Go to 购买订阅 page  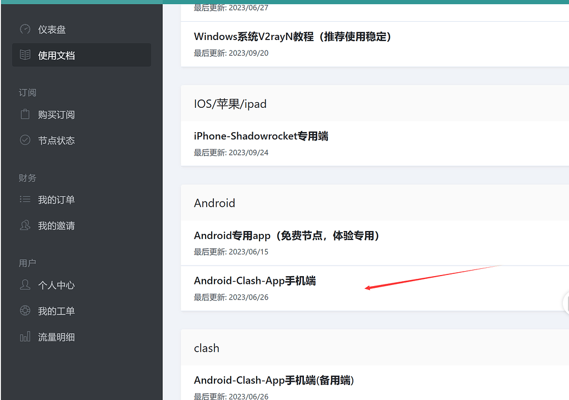tap(56, 114)
